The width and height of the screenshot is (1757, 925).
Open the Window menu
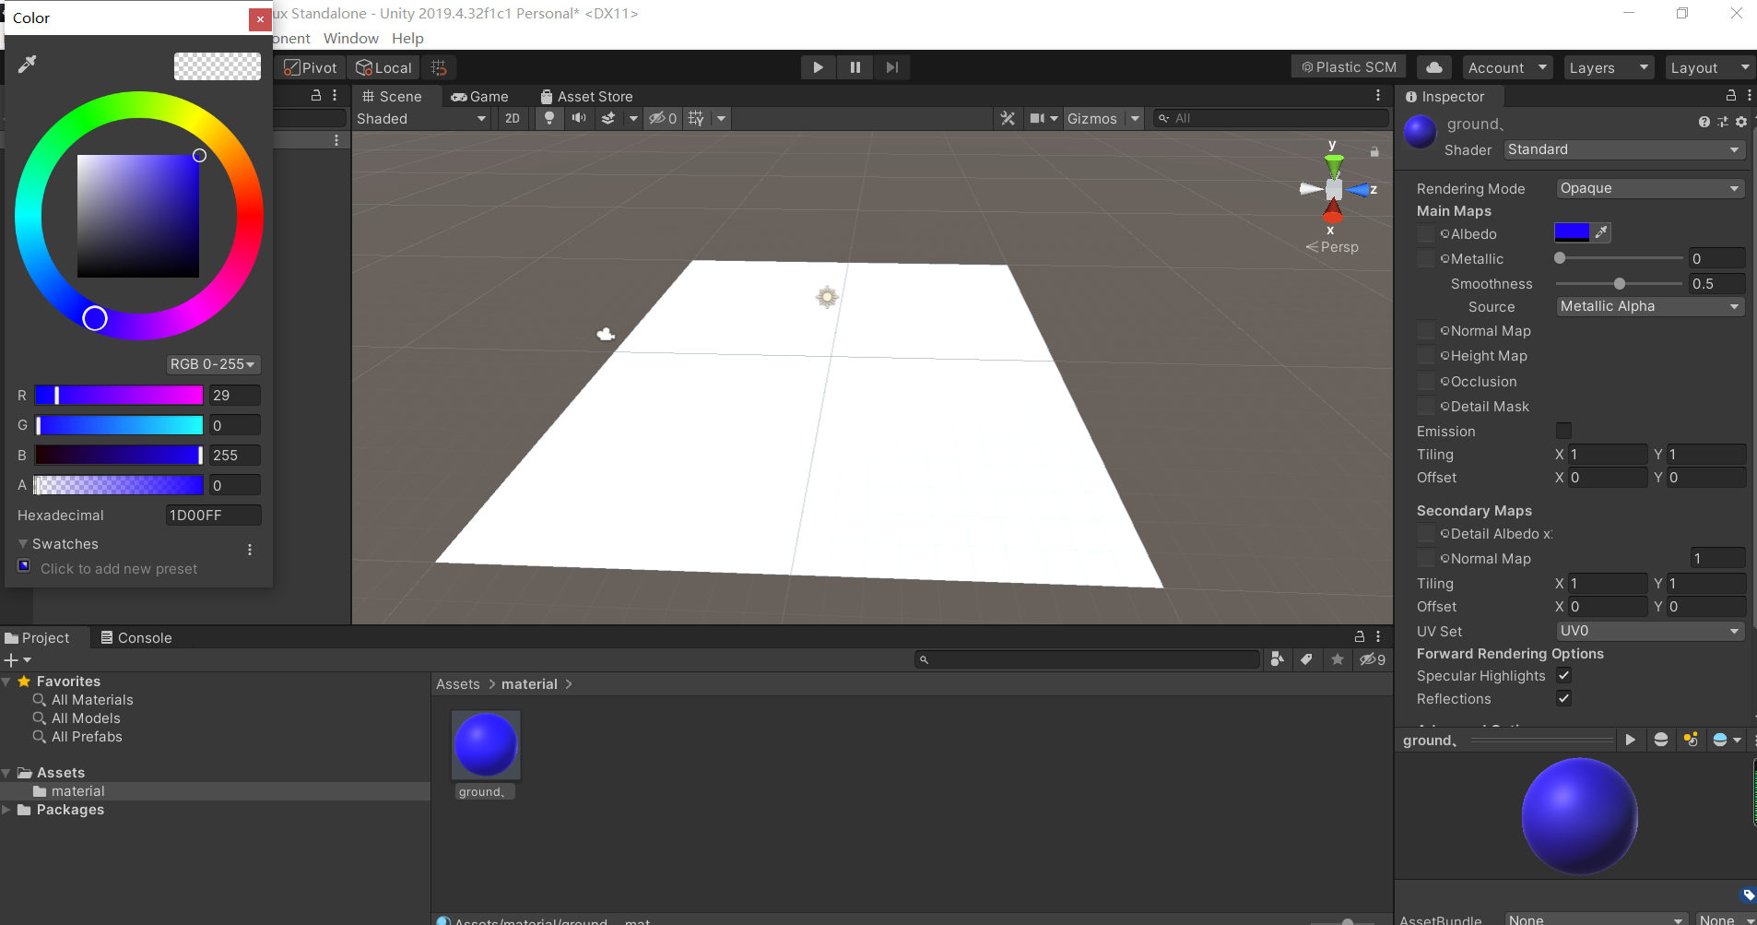pyautogui.click(x=349, y=38)
